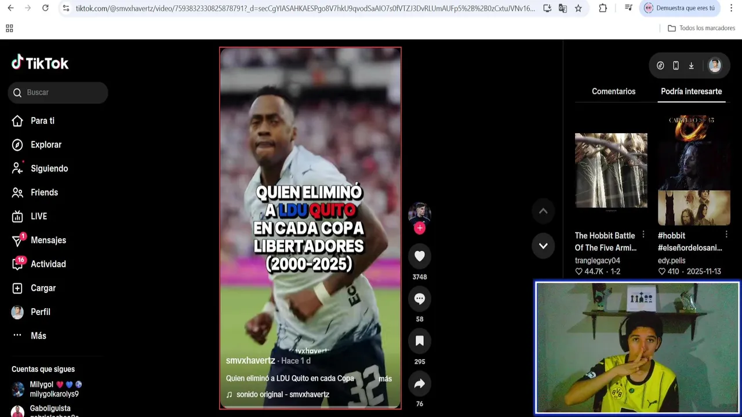Viewport: 742px width, 417px height.
Task: Translate this page icon
Action: [x=562, y=8]
